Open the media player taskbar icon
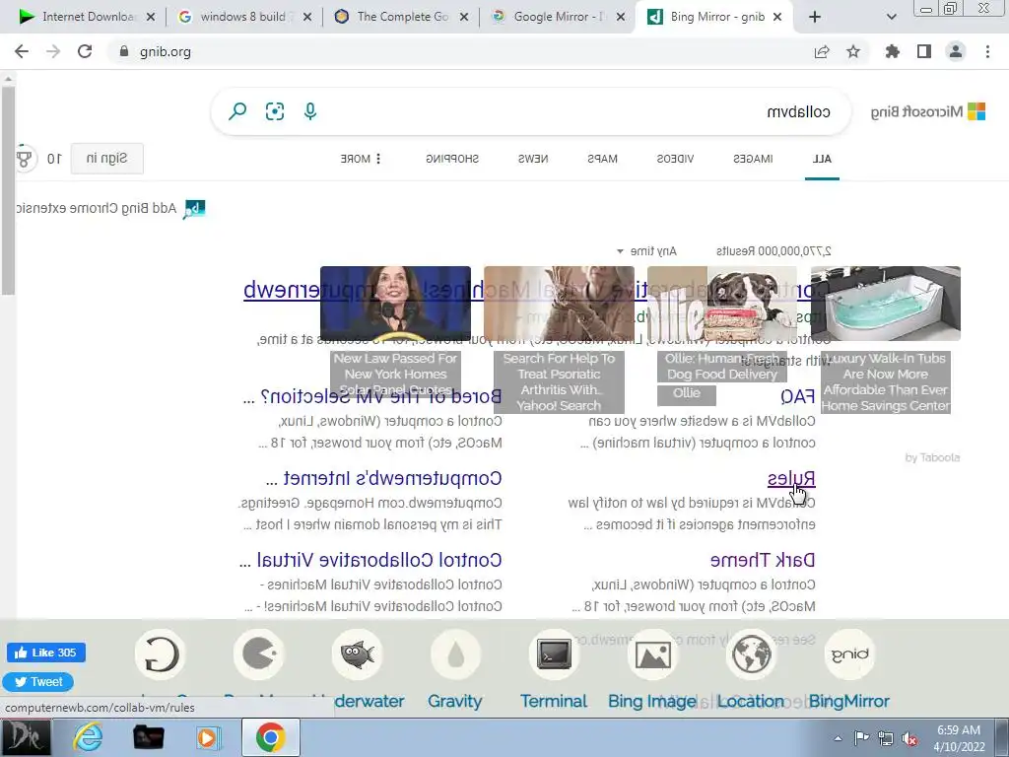The width and height of the screenshot is (1009, 757). tap(208, 737)
